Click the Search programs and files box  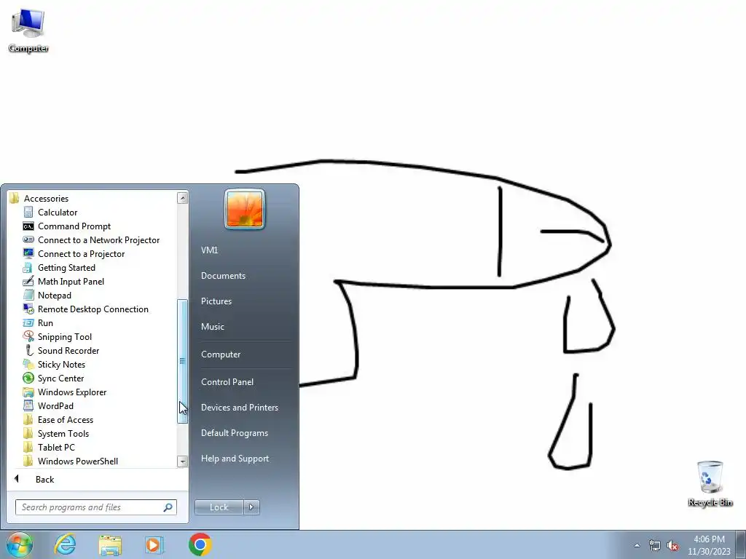click(x=95, y=507)
